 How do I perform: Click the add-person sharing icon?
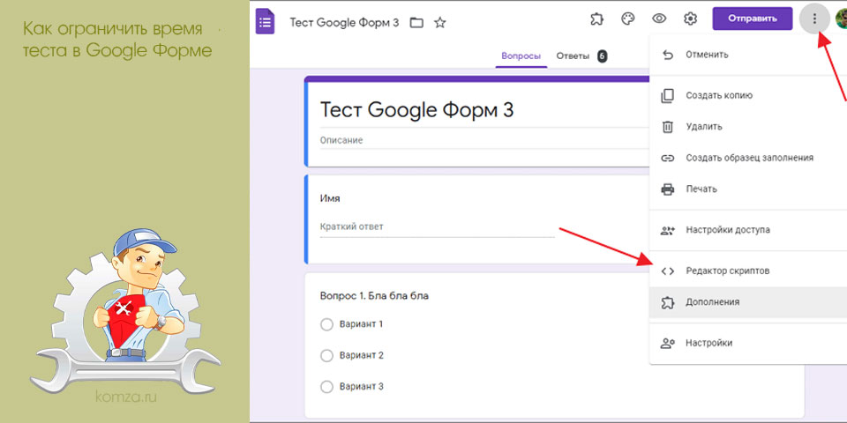668,230
